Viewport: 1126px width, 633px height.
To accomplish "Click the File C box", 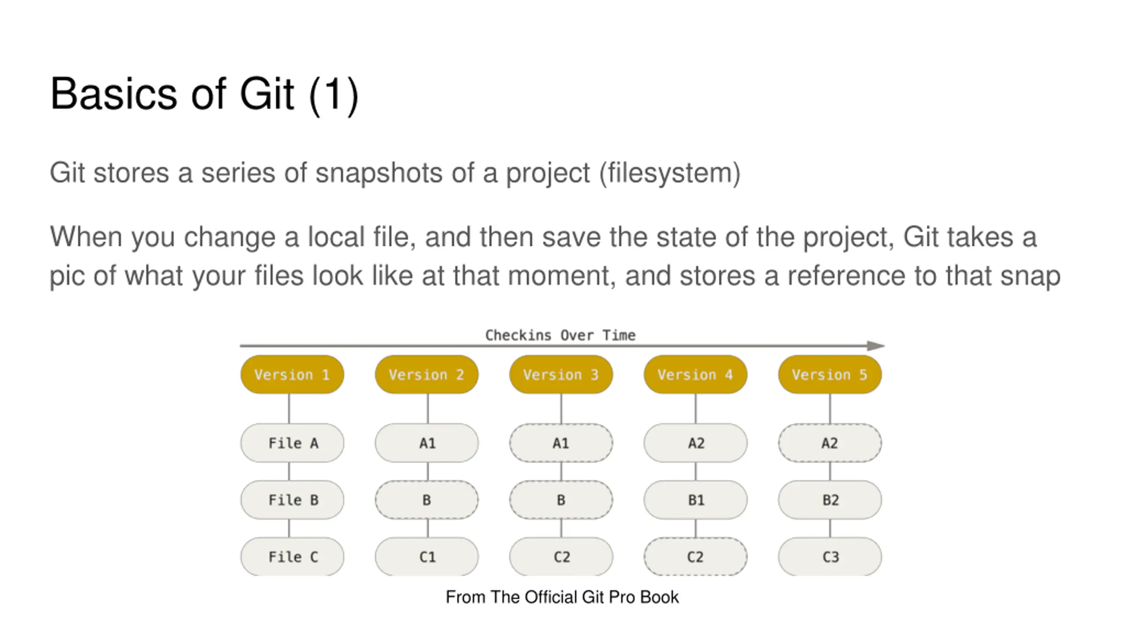I will click(x=292, y=557).
